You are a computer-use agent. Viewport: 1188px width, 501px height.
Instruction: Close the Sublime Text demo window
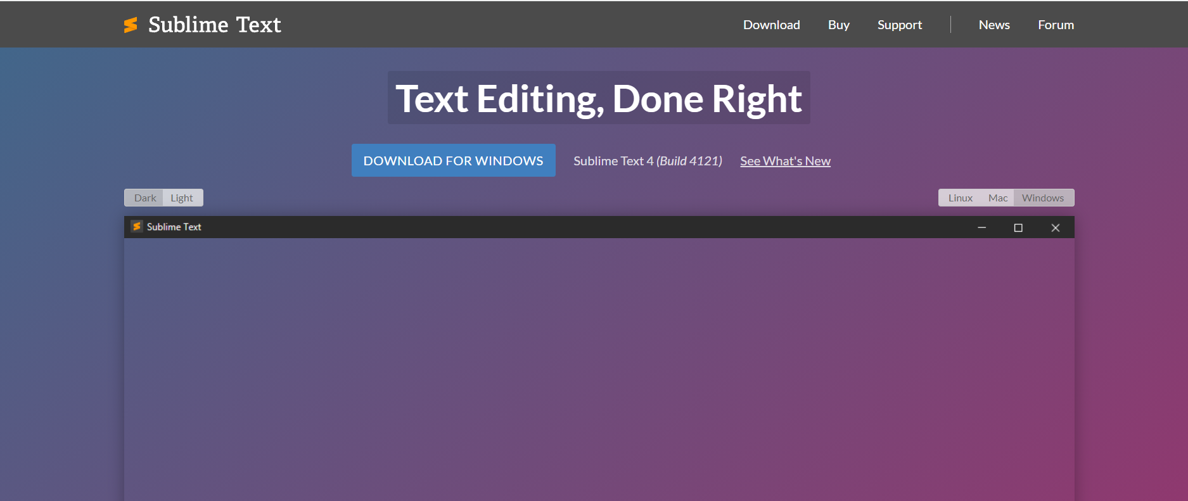pyautogui.click(x=1055, y=227)
